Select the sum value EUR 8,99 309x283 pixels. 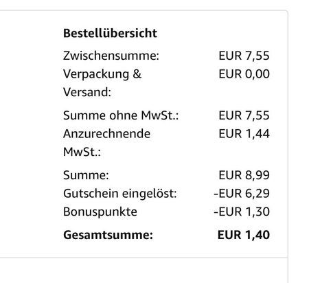(x=244, y=175)
